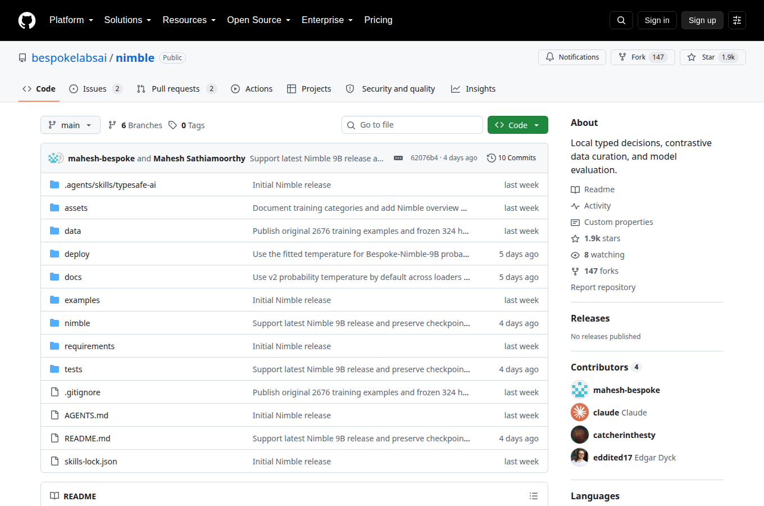This screenshot has width=764, height=506.
Task: View the 0 Tags link
Action: click(x=187, y=125)
